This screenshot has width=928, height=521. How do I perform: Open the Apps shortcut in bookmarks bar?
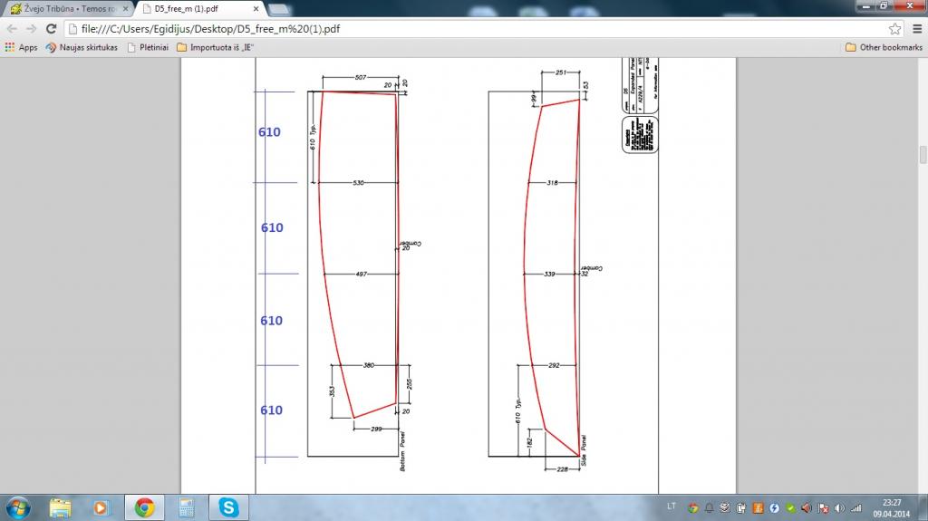click(22, 47)
